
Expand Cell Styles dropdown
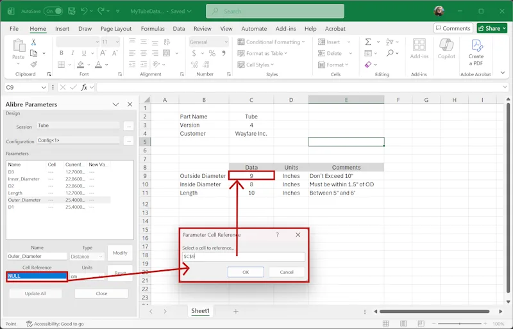click(x=272, y=65)
